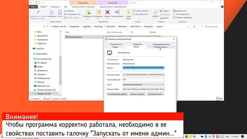Select Local Disk (C:) in sidebar
Screen dimensions: 247x139
point(46,90)
